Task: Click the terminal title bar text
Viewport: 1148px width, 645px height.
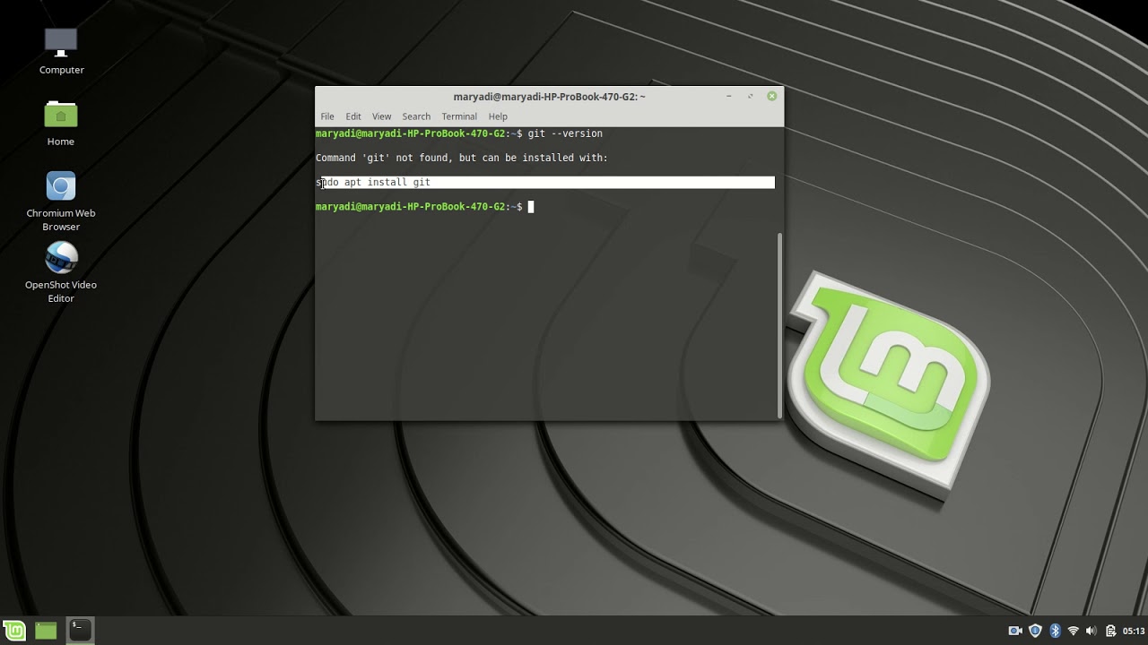Action: click(549, 97)
